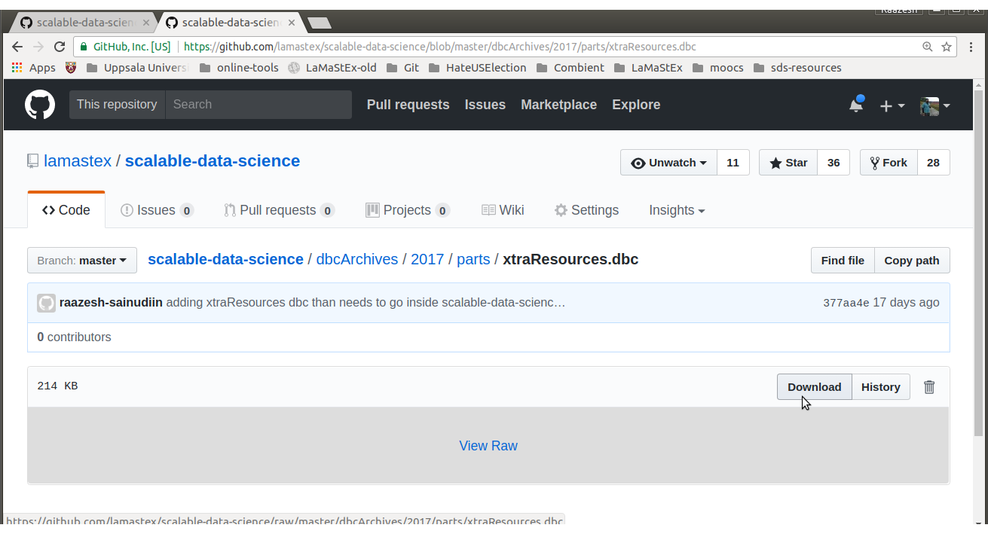The height and width of the screenshot is (534, 988).
Task: Go to 2017 folder in breadcrumb
Action: point(427,260)
